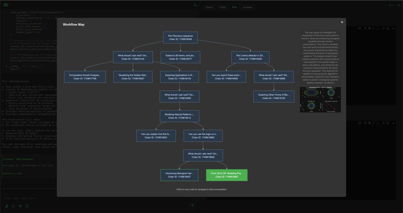Open the workflow tree icon below query box

tap(20, 206)
